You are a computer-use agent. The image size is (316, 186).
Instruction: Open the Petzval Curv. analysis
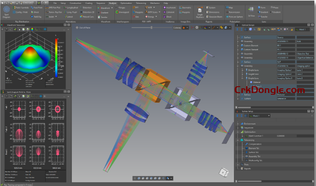pyautogui.click(x=87, y=17)
